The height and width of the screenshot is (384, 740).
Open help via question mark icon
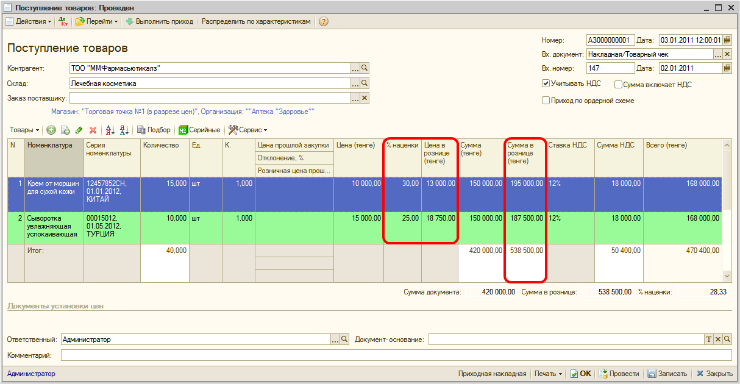click(324, 21)
